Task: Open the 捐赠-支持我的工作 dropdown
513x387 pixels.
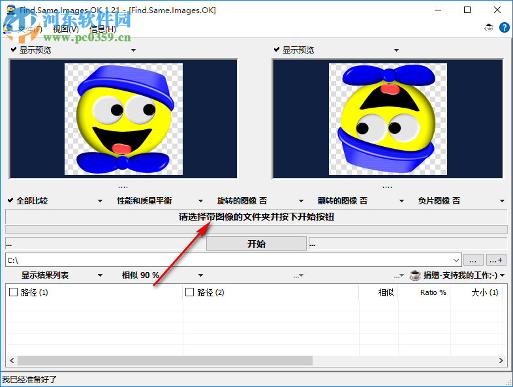Action: coord(503,275)
